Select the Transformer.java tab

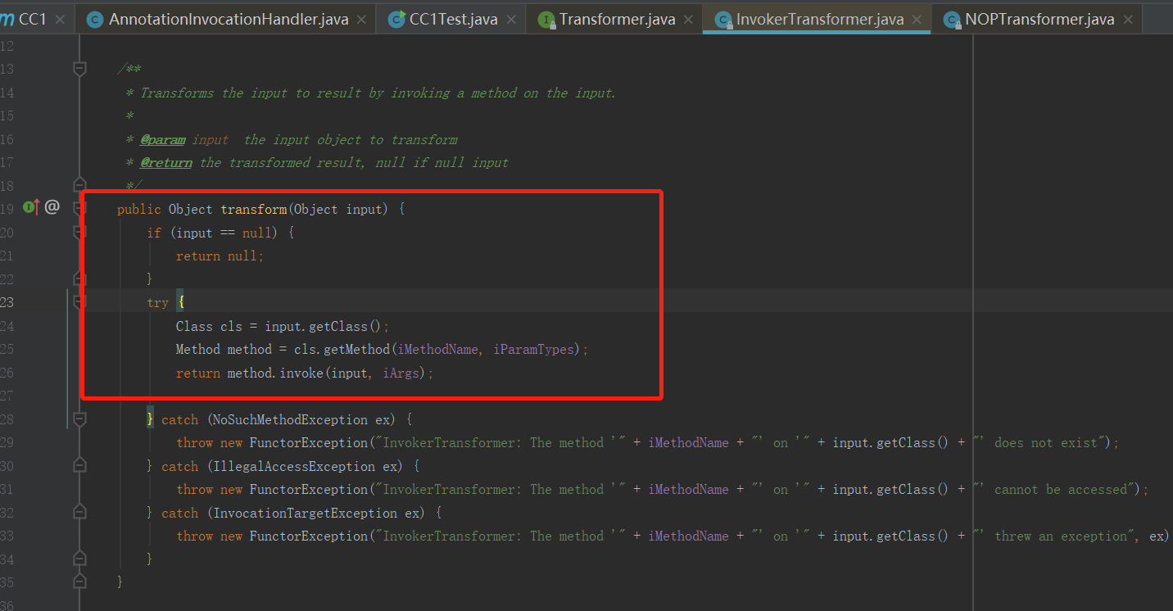[618, 19]
